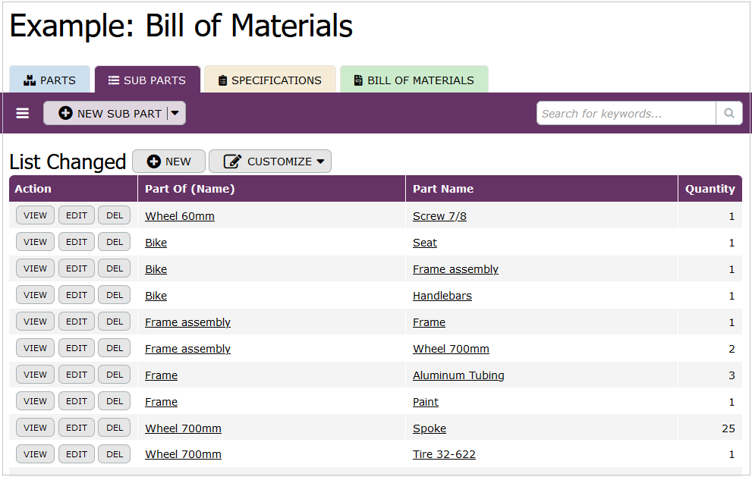Expand the New Sub Part dropdown arrow
Screen dimensions: 752x477
pos(175,114)
